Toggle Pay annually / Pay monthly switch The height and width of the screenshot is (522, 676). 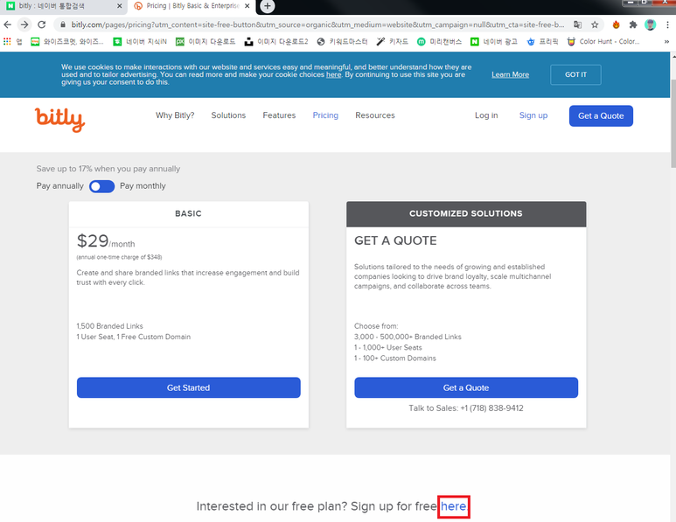point(101,186)
